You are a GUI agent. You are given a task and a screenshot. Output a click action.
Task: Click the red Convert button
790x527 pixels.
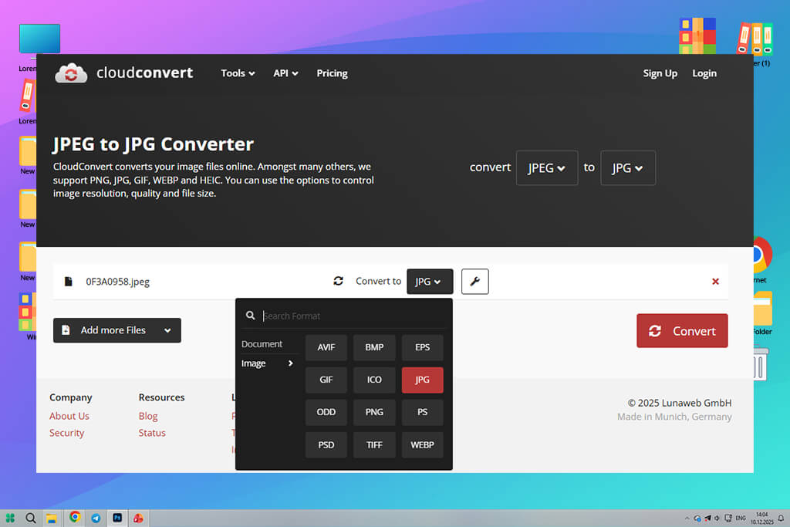(682, 330)
